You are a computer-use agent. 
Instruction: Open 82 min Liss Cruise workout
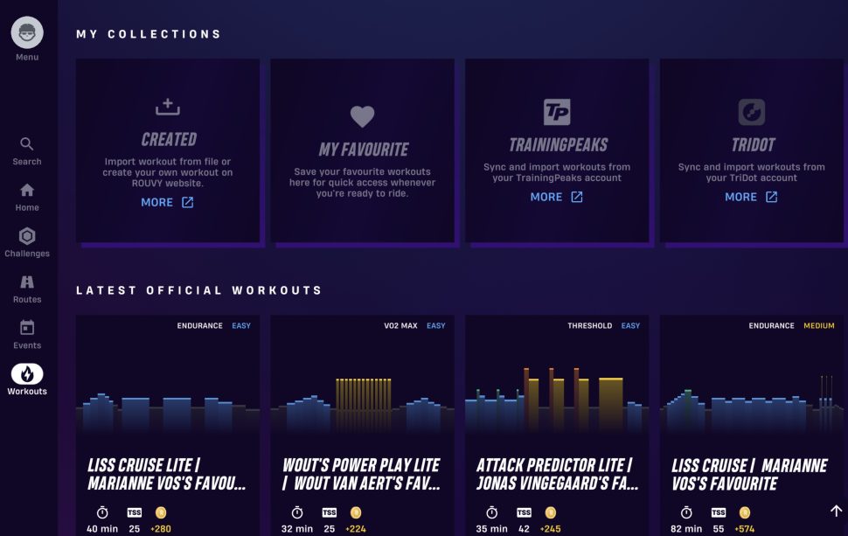pyautogui.click(x=752, y=426)
